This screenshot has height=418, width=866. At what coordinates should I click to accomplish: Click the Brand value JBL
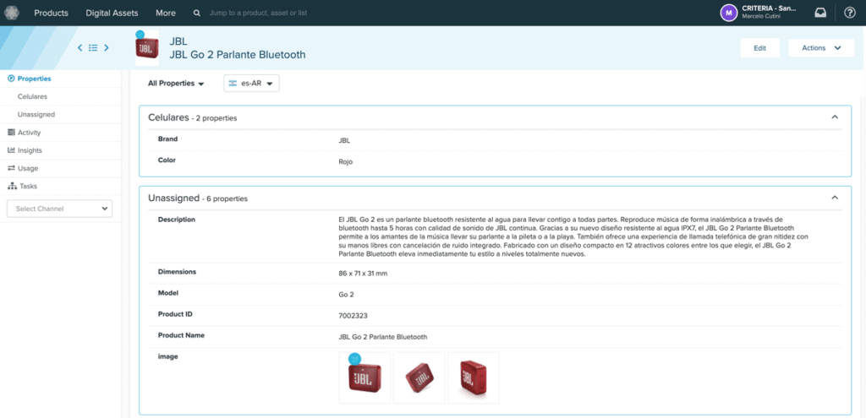[344, 141]
